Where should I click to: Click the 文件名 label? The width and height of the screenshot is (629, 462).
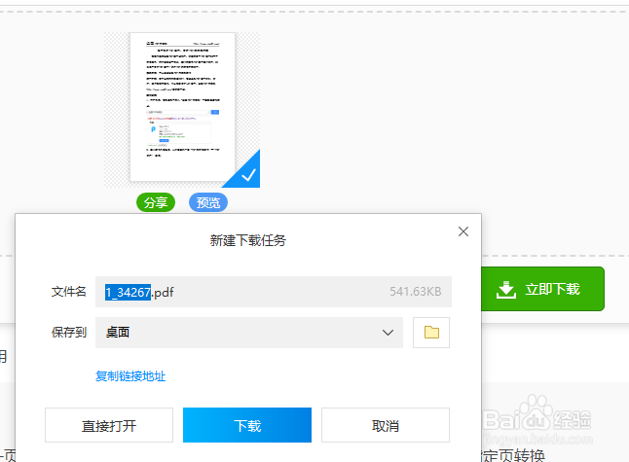pos(68,292)
